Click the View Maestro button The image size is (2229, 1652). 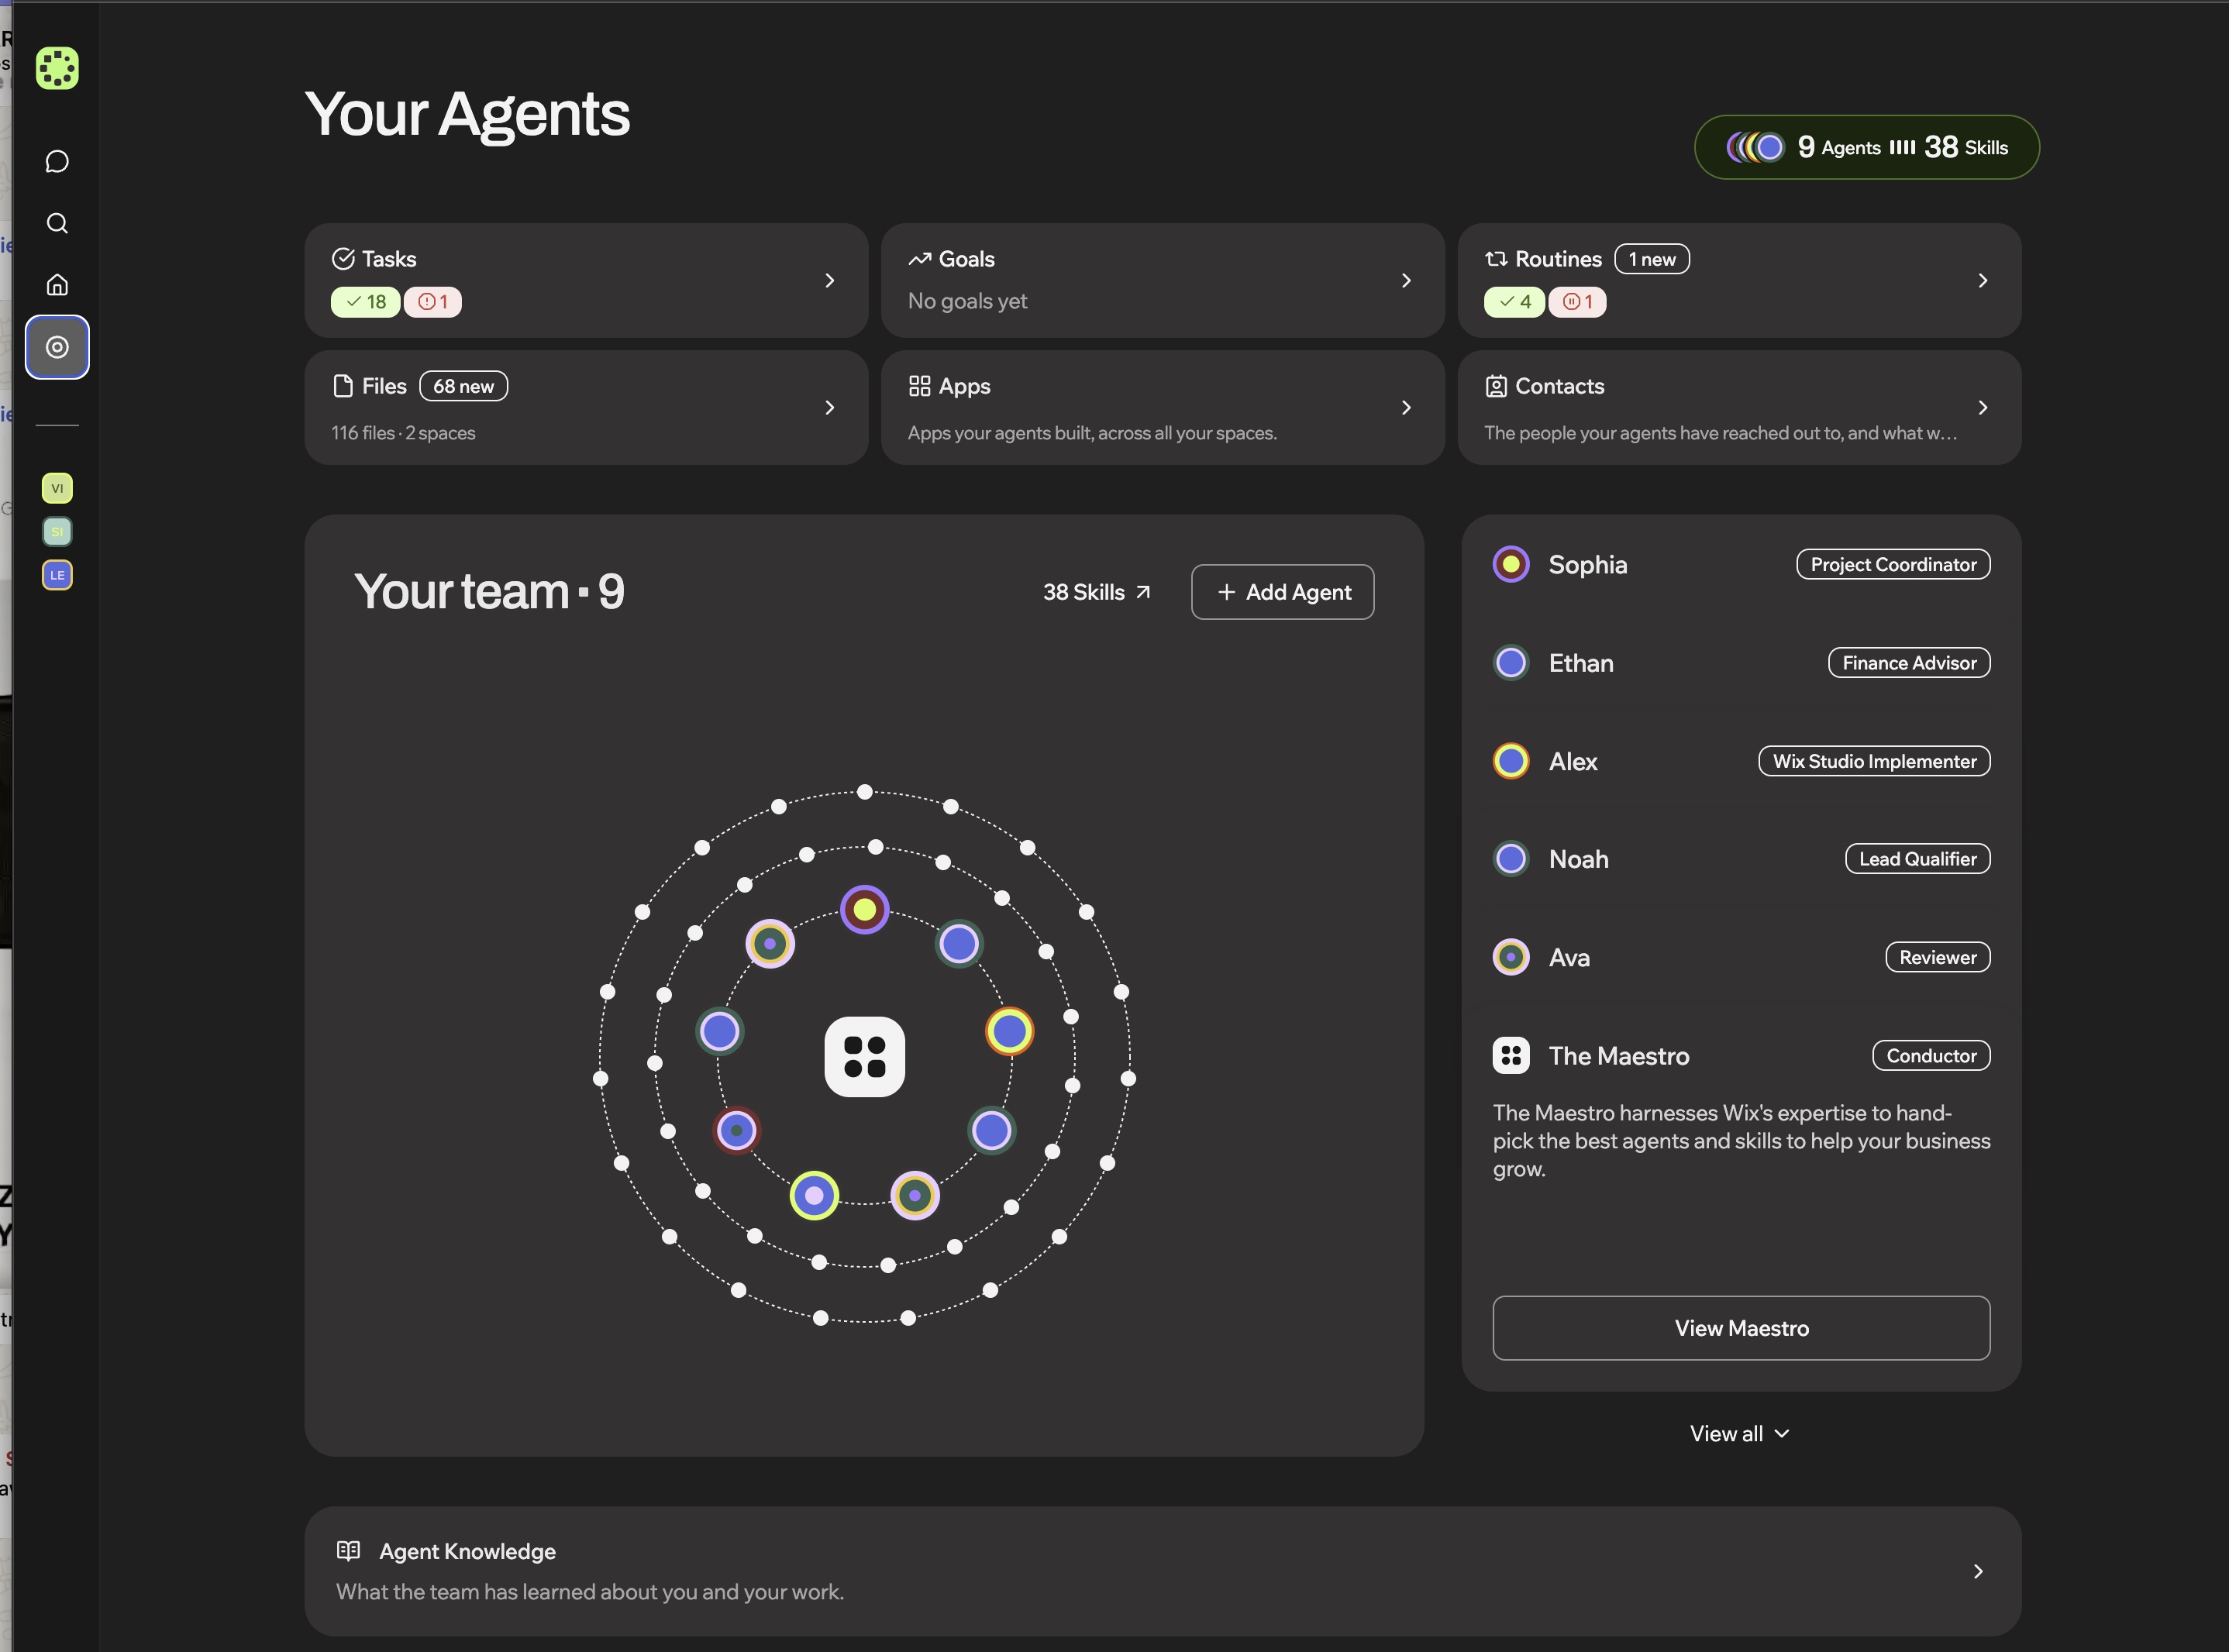click(x=1741, y=1328)
